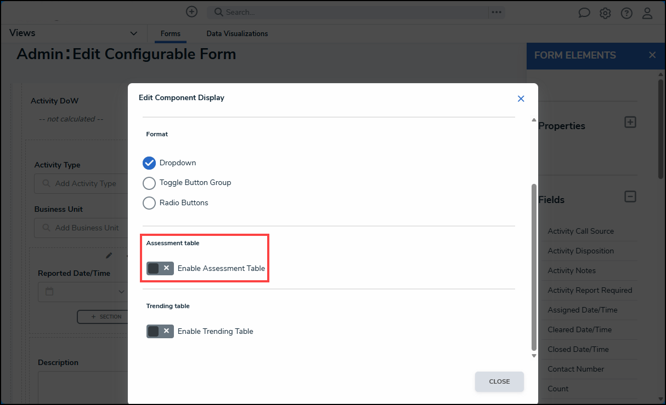Viewport: 666px width, 405px height.
Task: Open the user profile icon
Action: point(647,13)
